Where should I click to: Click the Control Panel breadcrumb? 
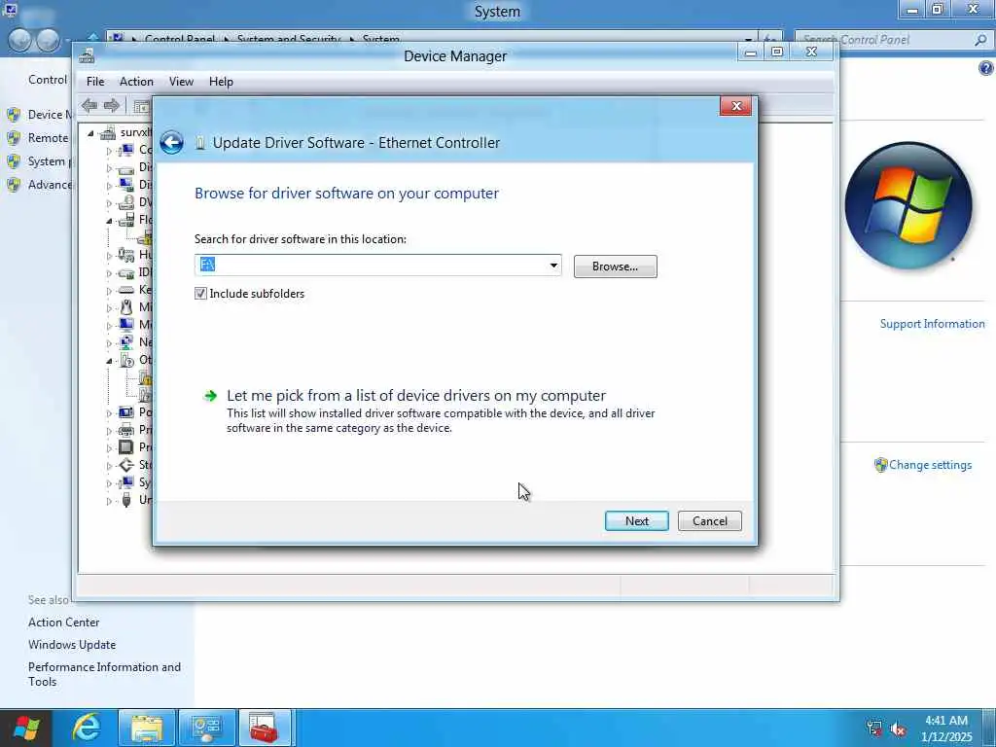180,39
